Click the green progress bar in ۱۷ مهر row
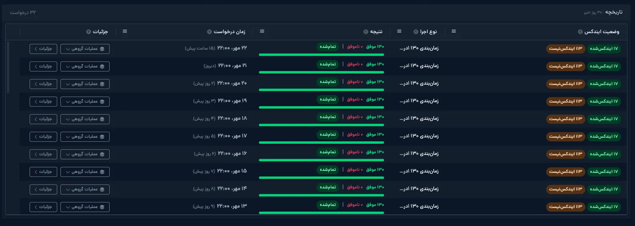The image size is (635, 226). 321,143
